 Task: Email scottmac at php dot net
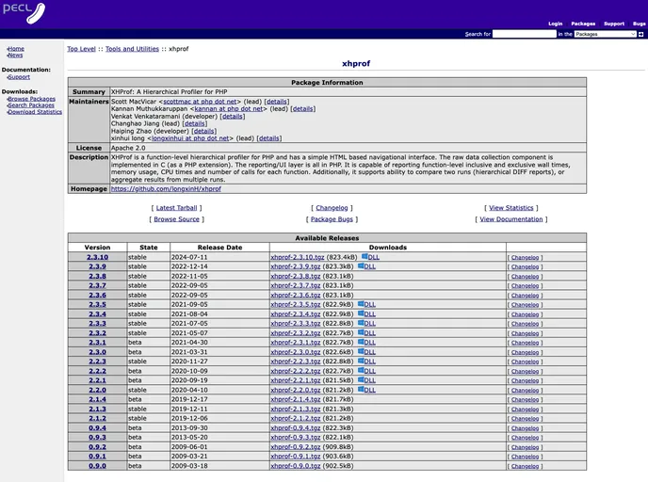tap(200, 101)
